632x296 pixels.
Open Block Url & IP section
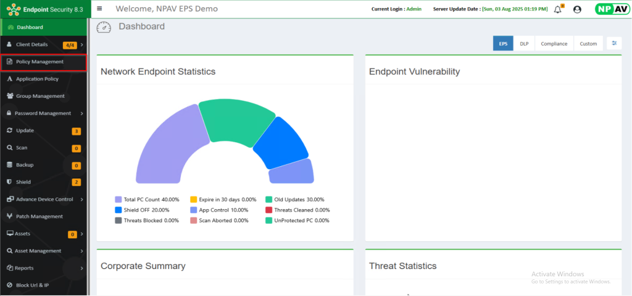pos(32,286)
